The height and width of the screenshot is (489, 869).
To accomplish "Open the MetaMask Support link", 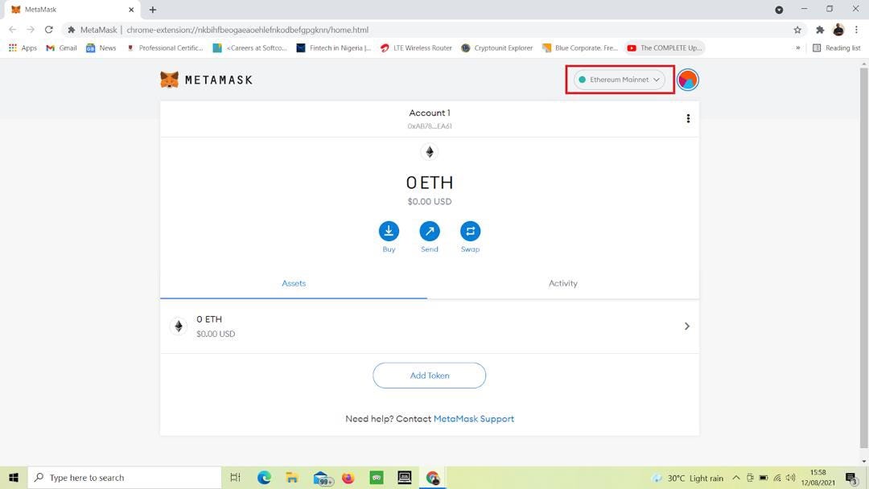I will tap(474, 419).
